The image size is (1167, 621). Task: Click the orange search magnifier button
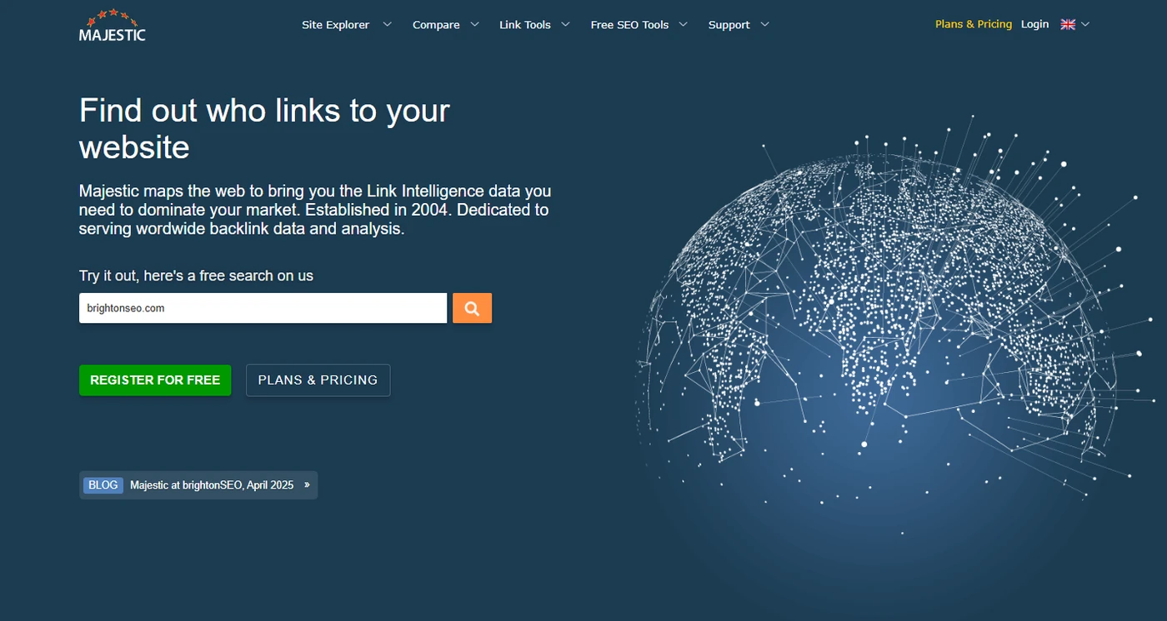coord(472,308)
